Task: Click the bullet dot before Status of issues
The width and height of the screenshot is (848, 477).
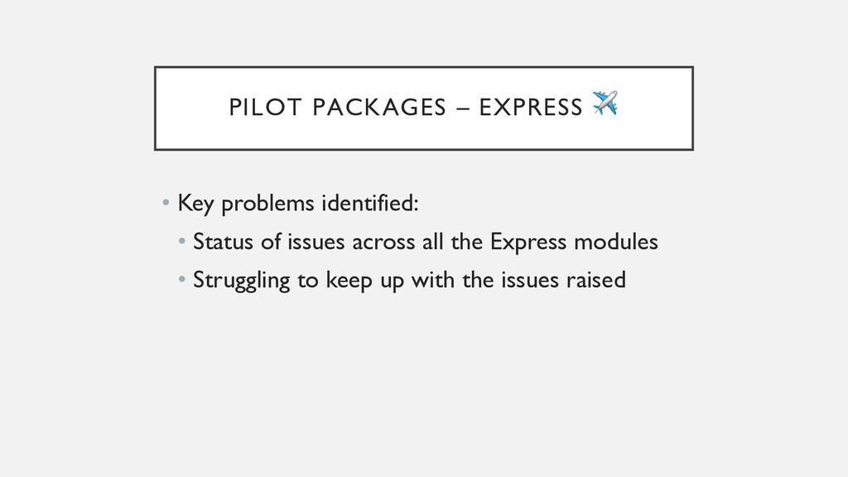Action: coord(181,242)
